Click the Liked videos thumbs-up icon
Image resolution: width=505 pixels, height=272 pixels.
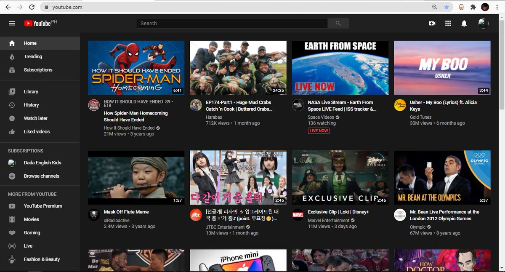13,132
